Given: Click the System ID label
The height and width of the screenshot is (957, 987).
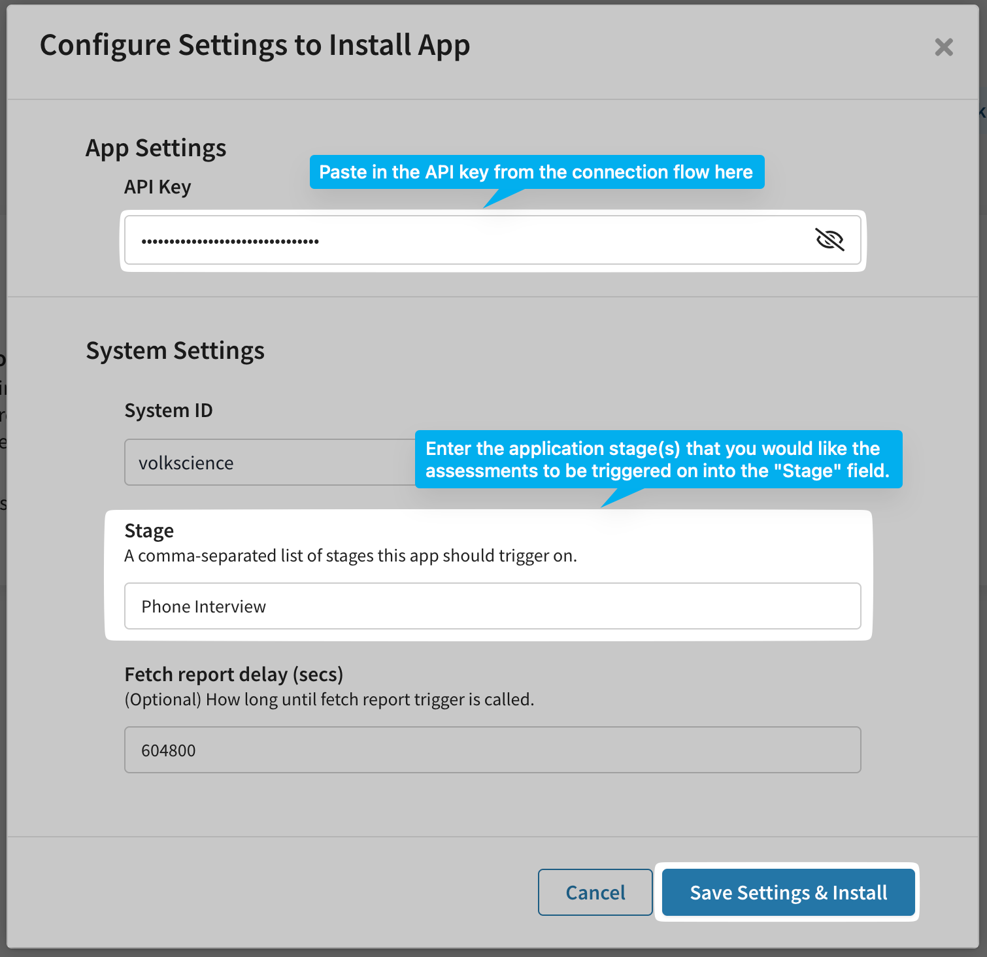Looking at the screenshot, I should [x=169, y=411].
